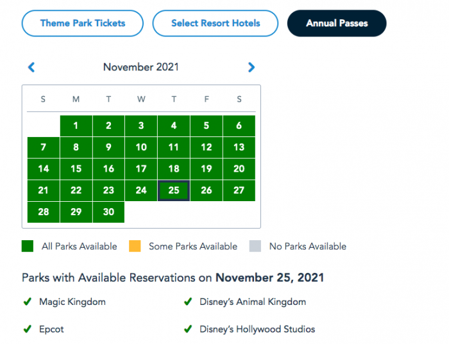Image resolution: width=449 pixels, height=344 pixels.
Task: Select November 13 on the calendar
Action: [x=239, y=147]
